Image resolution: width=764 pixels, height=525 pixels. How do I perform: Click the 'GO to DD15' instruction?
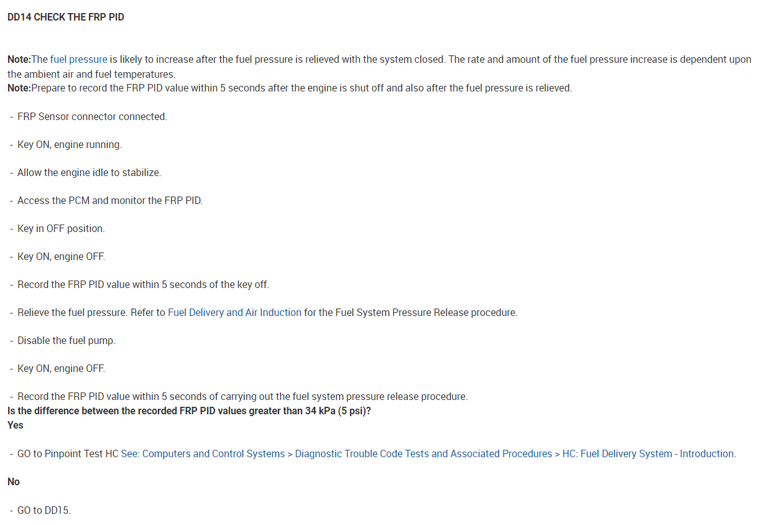(44, 510)
